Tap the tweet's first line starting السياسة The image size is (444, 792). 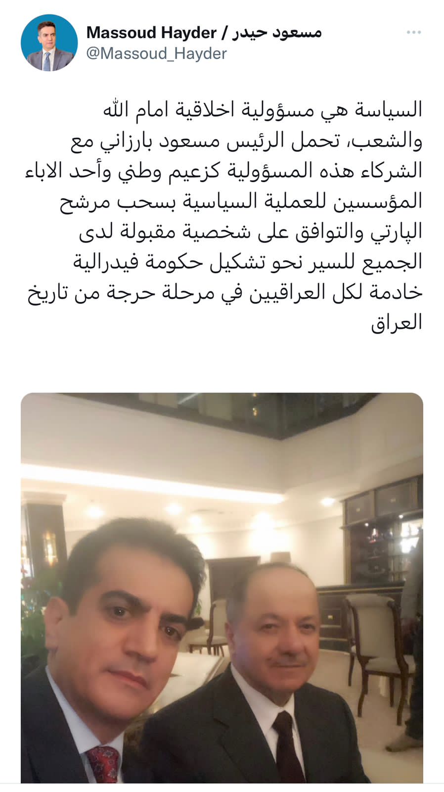[263, 109]
